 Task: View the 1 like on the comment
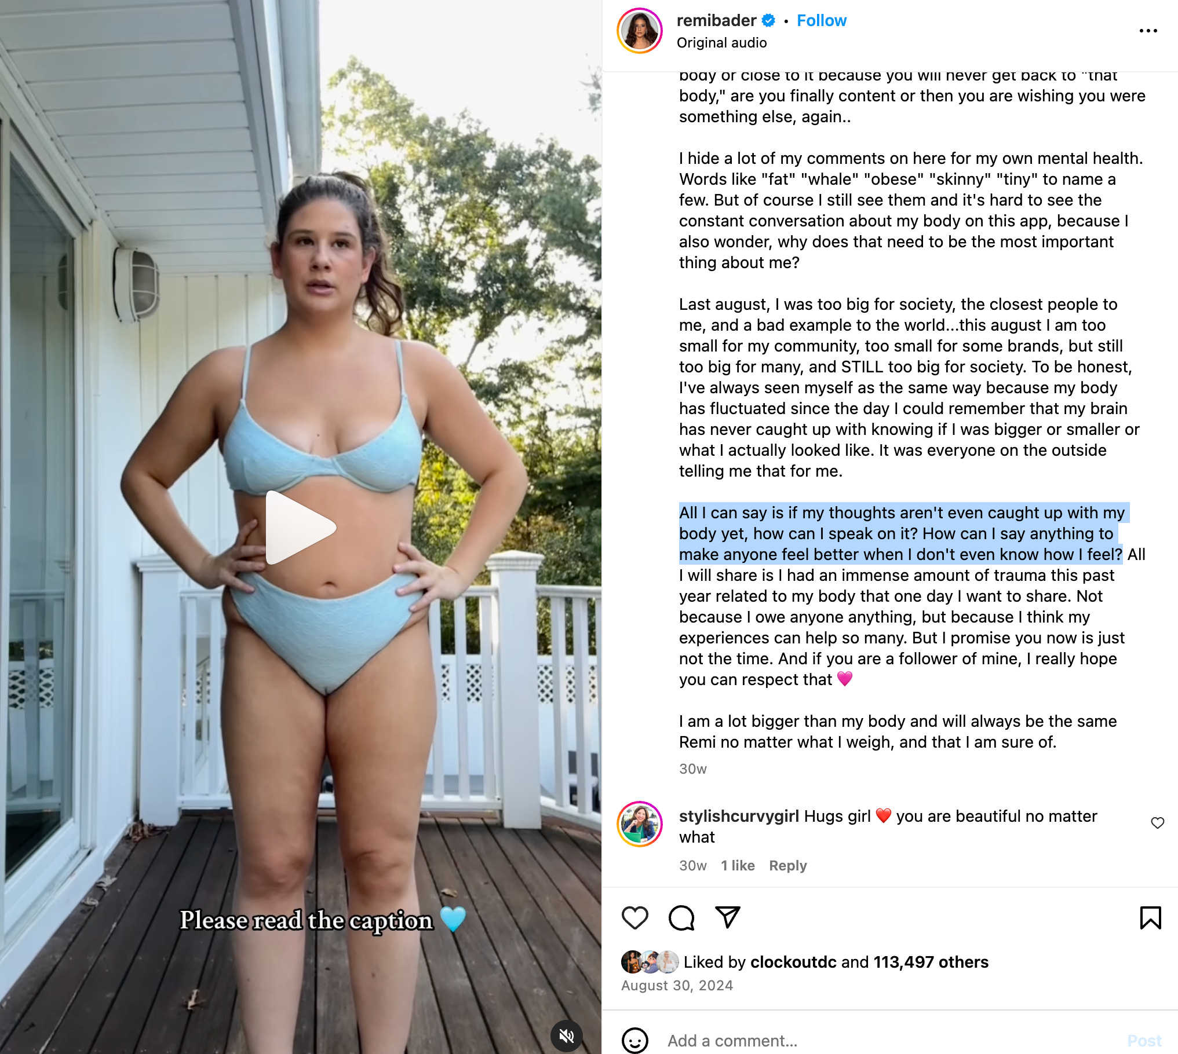click(x=738, y=865)
